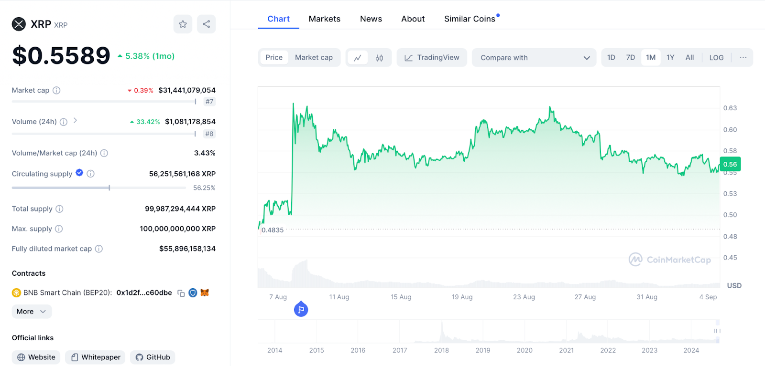Screen dimensions: 765x366
Task: Click Circulating supply verified badge
Action: [x=79, y=173]
